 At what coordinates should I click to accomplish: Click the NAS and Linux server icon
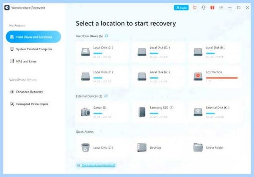(x=12, y=61)
